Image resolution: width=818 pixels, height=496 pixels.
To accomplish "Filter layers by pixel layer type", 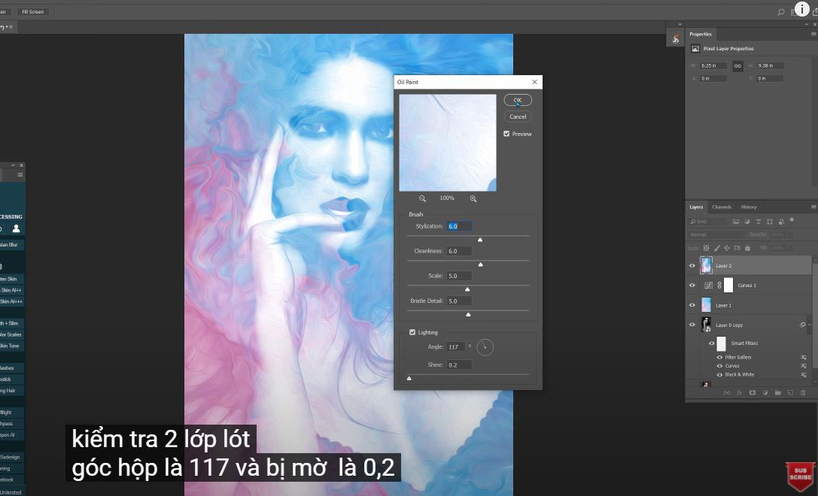I will tap(736, 222).
